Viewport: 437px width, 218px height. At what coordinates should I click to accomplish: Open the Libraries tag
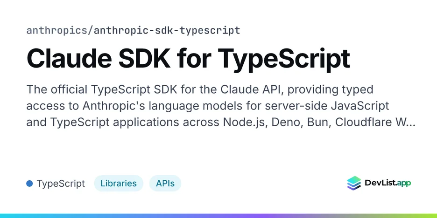click(119, 184)
